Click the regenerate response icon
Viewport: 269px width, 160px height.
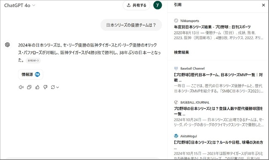[x=53, y=87]
